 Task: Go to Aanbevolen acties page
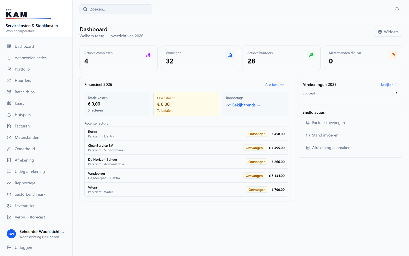pos(36,58)
